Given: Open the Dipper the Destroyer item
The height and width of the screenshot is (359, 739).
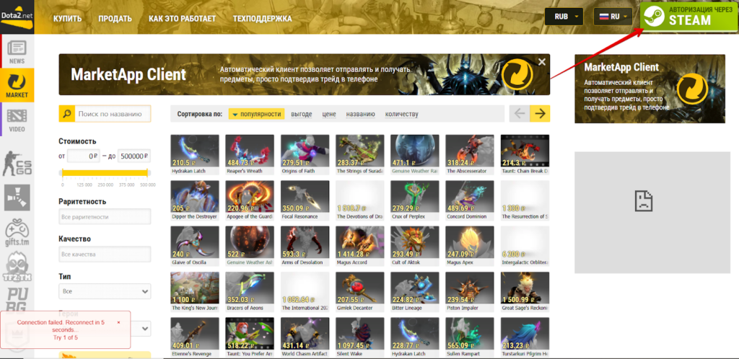Looking at the screenshot, I should tap(195, 200).
